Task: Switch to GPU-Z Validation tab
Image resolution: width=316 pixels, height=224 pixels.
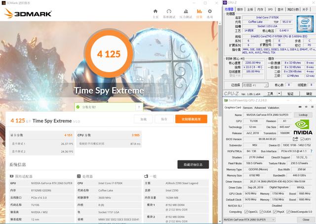Action: tap(273, 108)
